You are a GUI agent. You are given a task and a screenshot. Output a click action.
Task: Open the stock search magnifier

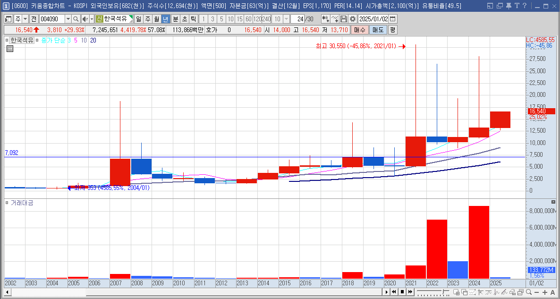(x=76, y=19)
